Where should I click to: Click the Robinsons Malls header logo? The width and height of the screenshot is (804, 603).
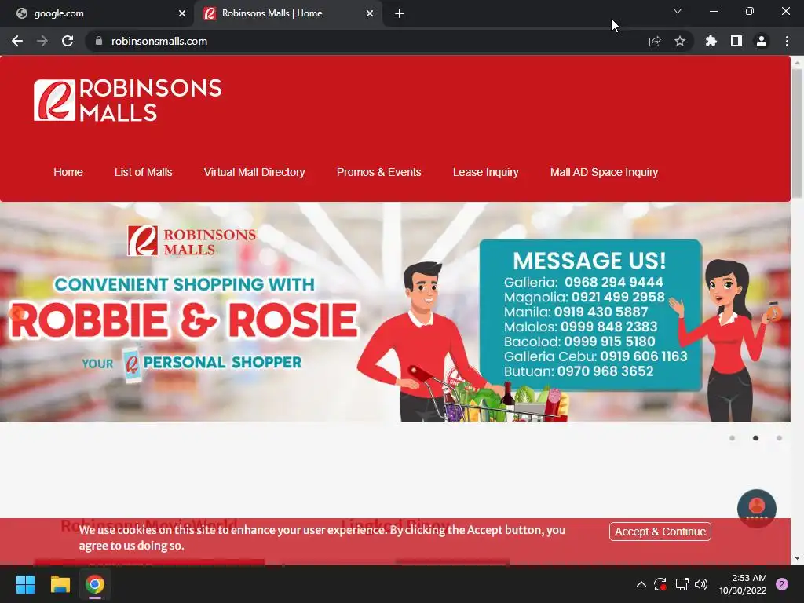[x=128, y=100]
